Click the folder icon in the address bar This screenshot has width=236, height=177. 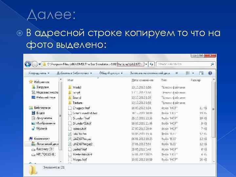point(44,64)
